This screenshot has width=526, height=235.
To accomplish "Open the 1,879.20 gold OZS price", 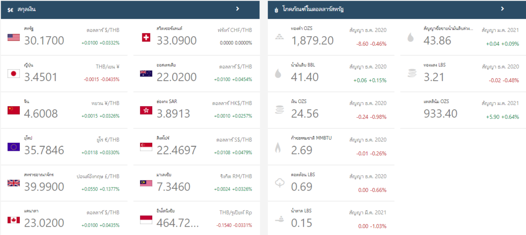I will pyautogui.click(x=312, y=40).
